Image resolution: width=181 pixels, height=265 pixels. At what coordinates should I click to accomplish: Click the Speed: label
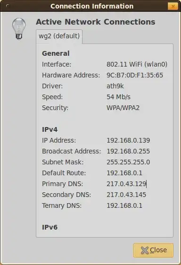point(52,97)
